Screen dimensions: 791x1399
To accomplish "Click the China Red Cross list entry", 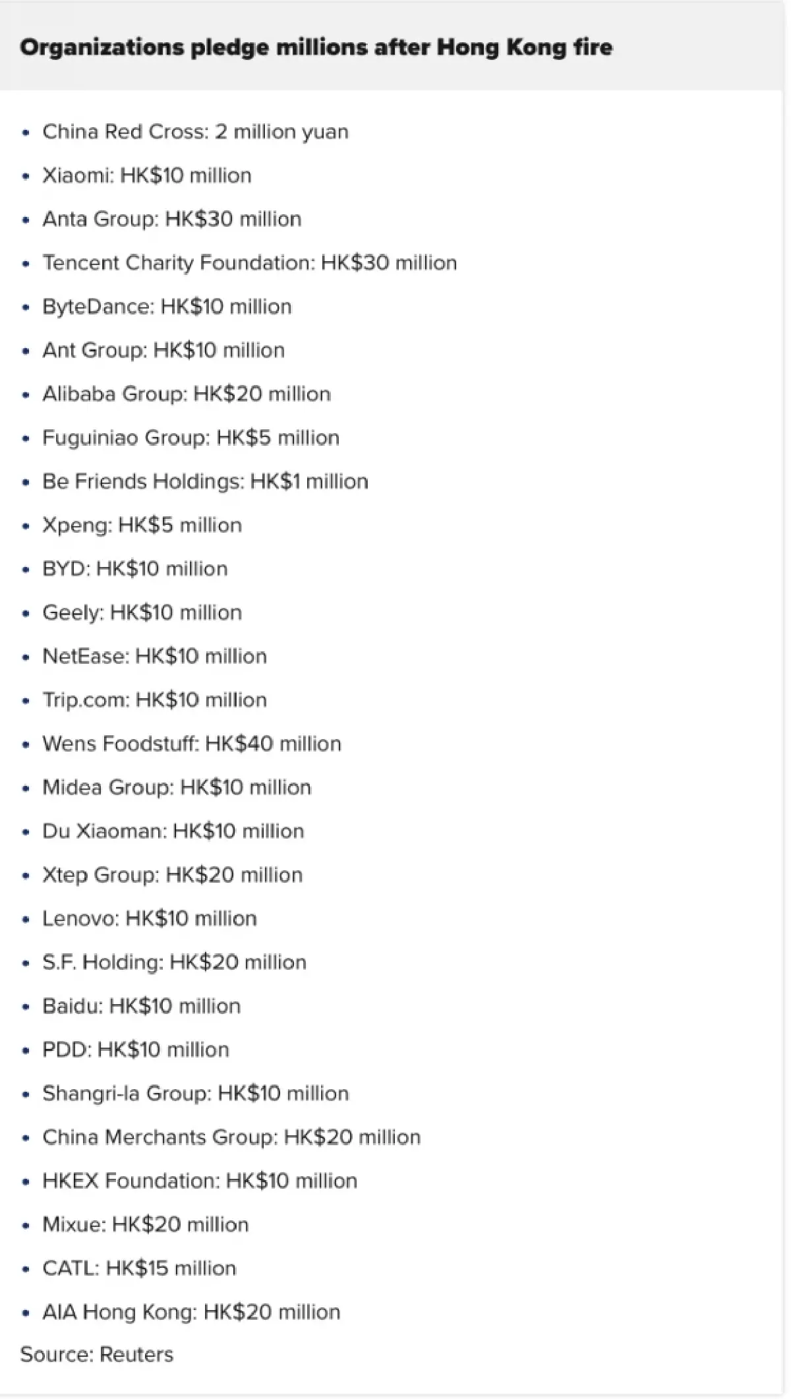I will 195,132.
